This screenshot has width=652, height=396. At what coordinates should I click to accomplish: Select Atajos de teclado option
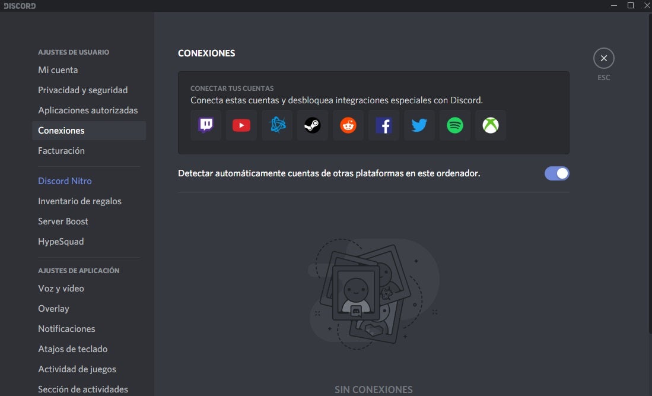click(73, 349)
